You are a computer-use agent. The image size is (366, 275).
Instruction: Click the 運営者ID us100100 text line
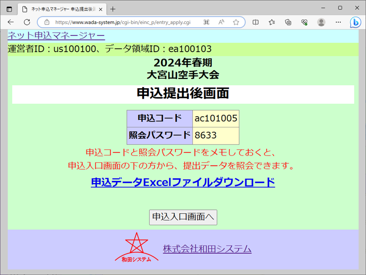pyautogui.click(x=109, y=49)
